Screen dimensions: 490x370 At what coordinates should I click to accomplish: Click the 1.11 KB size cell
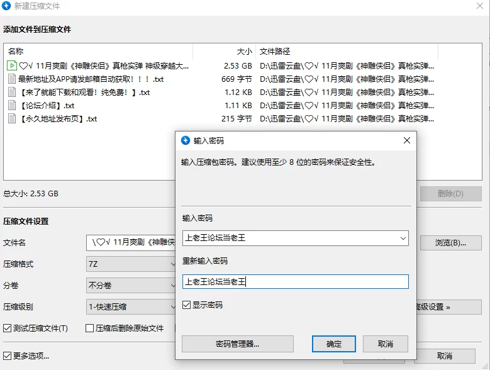point(238,106)
